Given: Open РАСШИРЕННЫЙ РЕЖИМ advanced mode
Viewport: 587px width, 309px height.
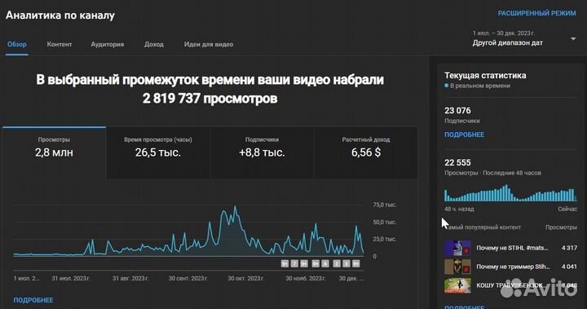Looking at the screenshot, I should tap(536, 13).
